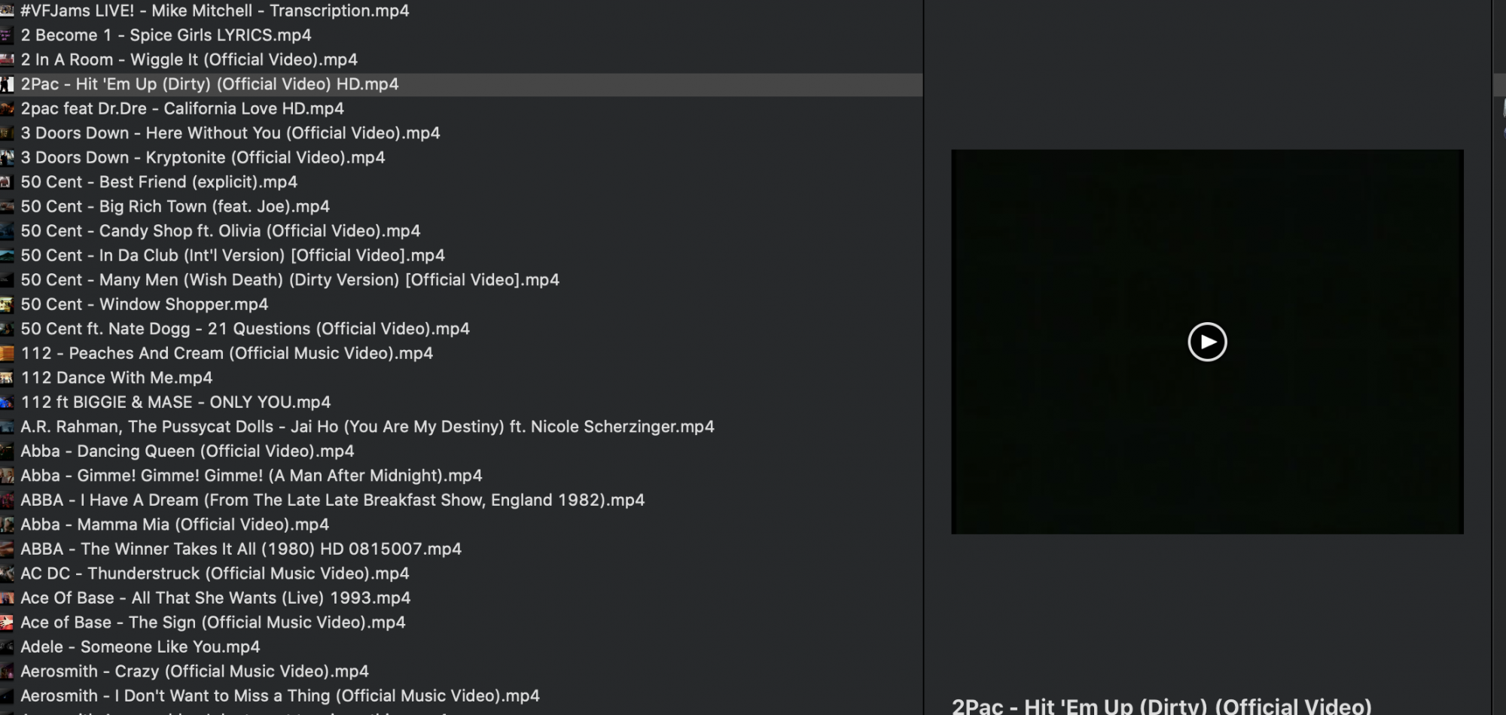Select '50 Cent - Candy Shop ft. Olivia' file
The image size is (1506, 715).
pyautogui.click(x=221, y=231)
